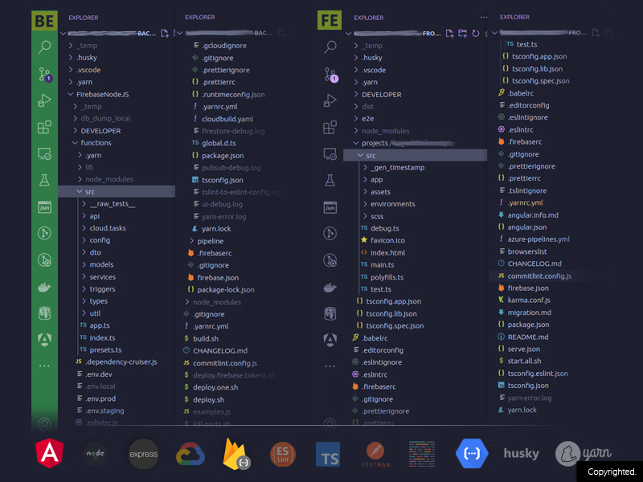Open Search in the green BE activity bar
This screenshot has height=482, width=643.
click(45, 47)
